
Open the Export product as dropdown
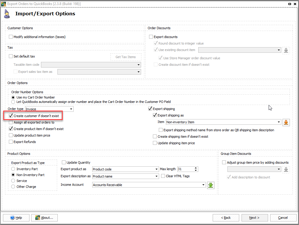pyautogui.click(x=125, y=169)
